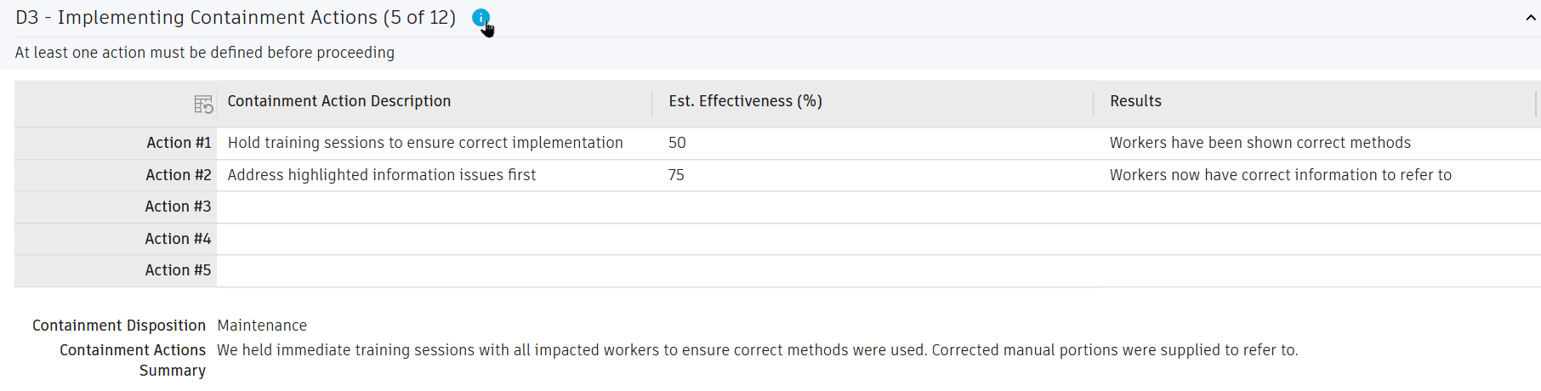This screenshot has height=391, width=1541.
Task: Click 'Workers have been shown correct methods' result
Action: point(1260,143)
